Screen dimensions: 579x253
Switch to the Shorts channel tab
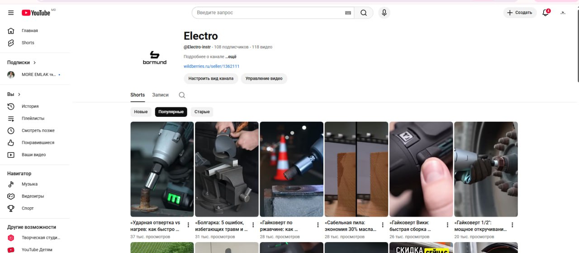pyautogui.click(x=138, y=95)
